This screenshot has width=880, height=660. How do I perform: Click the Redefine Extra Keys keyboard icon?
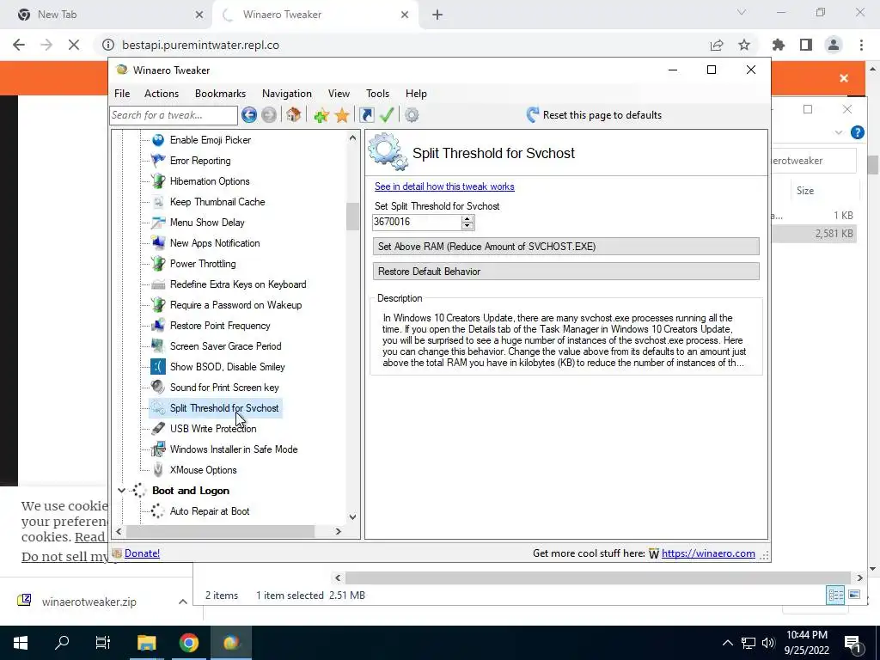[158, 284]
